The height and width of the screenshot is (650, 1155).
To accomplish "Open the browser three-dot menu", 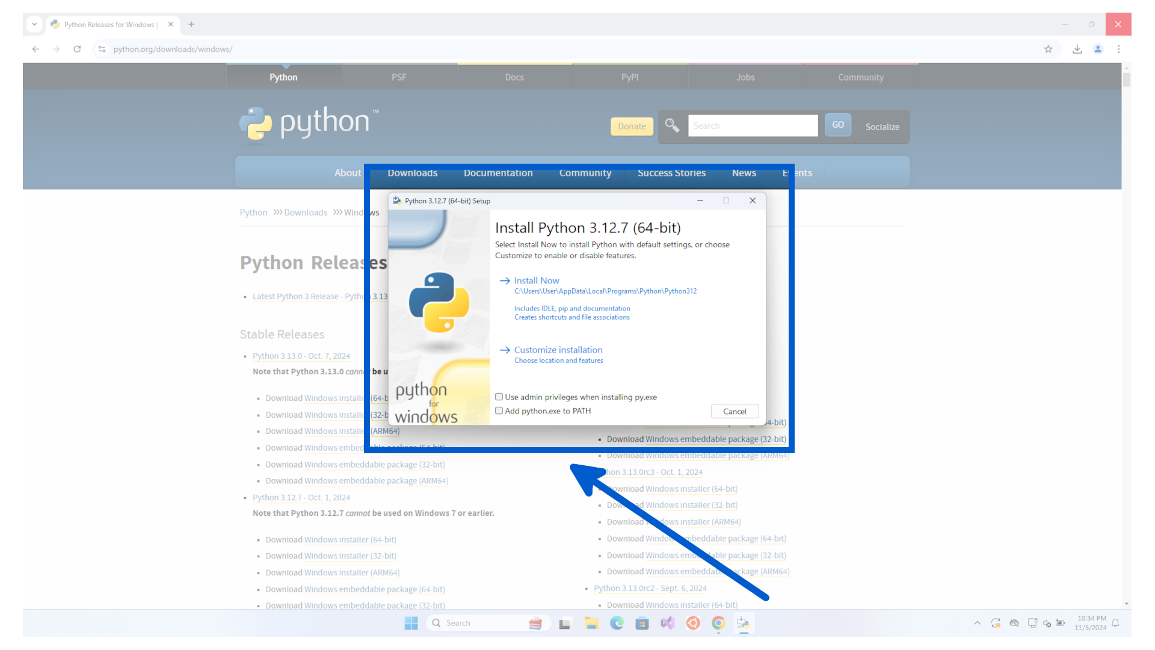I will coord(1119,49).
